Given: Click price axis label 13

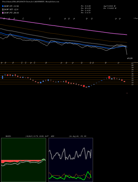Looking at the screenshot, I should (x=132, y=80).
